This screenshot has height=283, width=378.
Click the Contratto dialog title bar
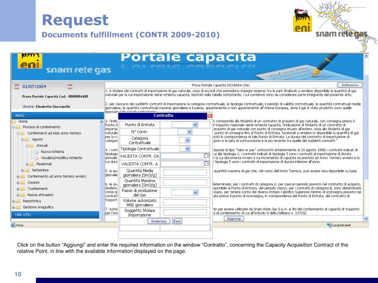coord(163,116)
